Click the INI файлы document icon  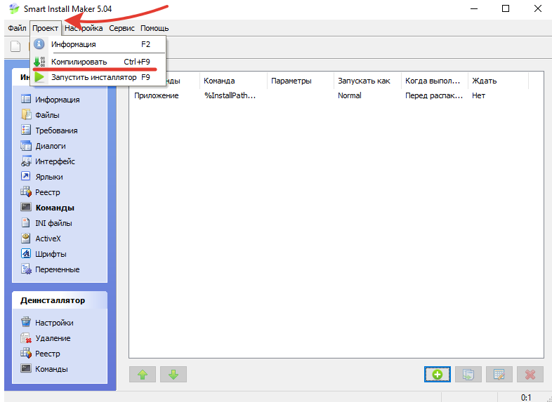pos(26,222)
